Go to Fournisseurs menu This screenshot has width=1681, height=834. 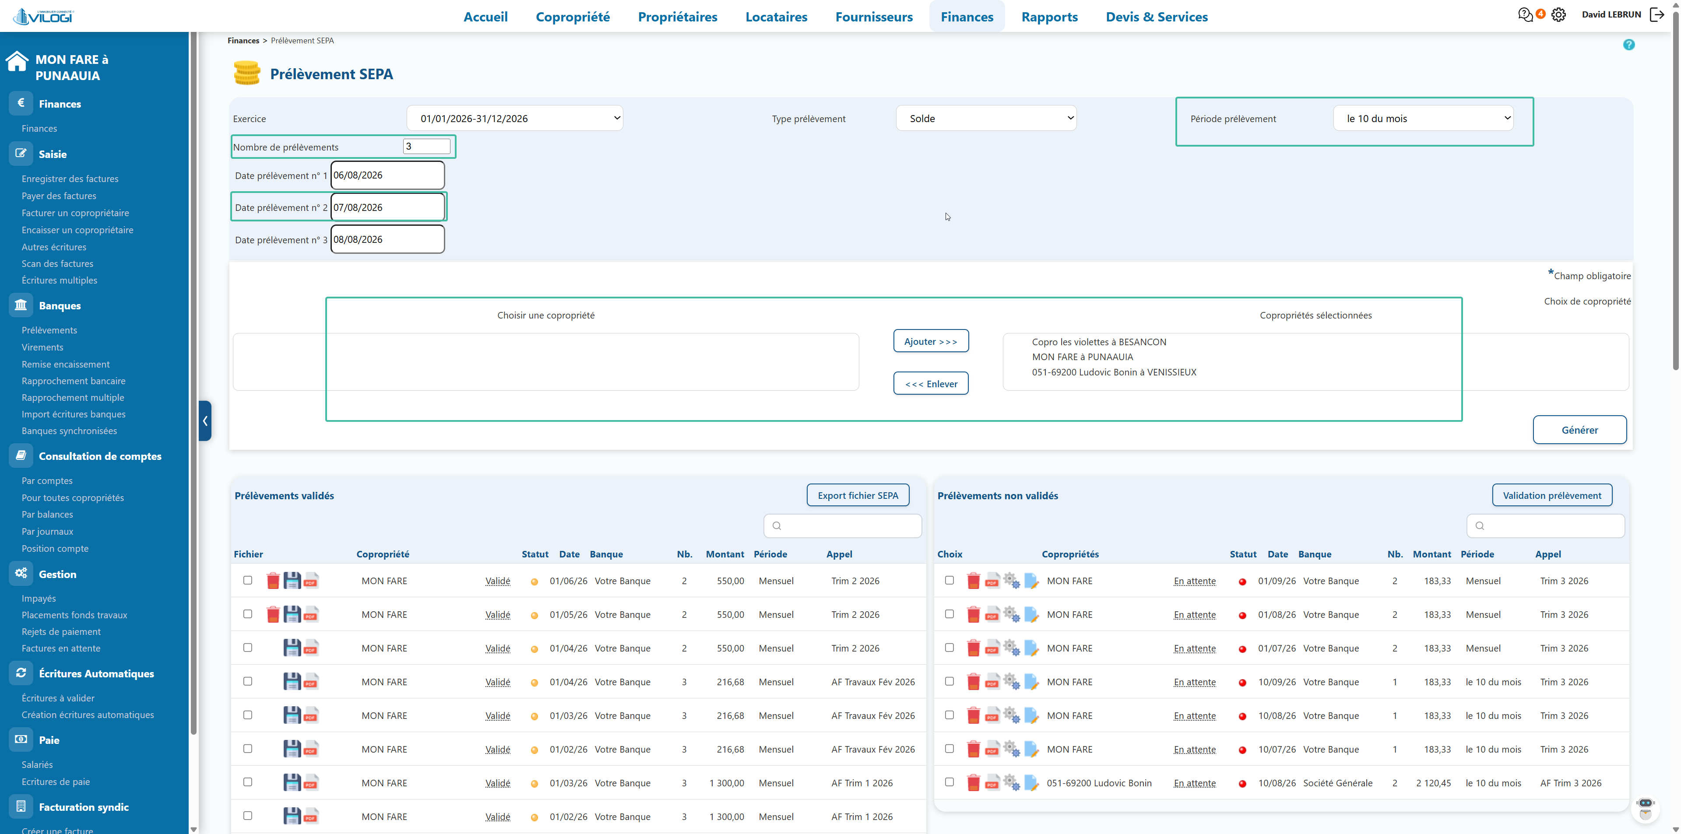(874, 16)
